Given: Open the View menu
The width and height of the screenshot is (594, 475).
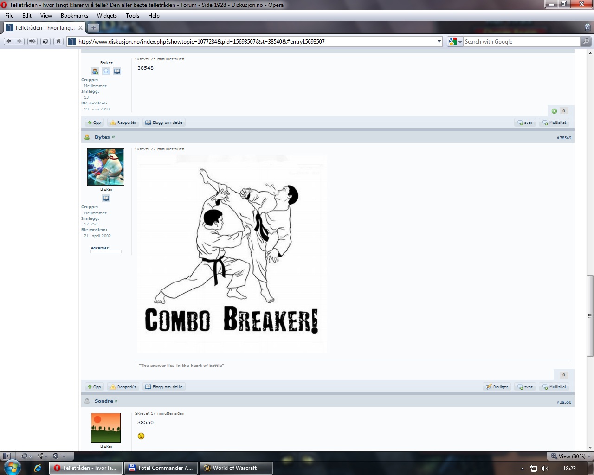Looking at the screenshot, I should pos(46,15).
